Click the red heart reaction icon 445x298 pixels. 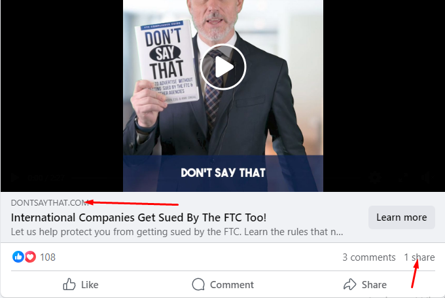click(x=30, y=257)
